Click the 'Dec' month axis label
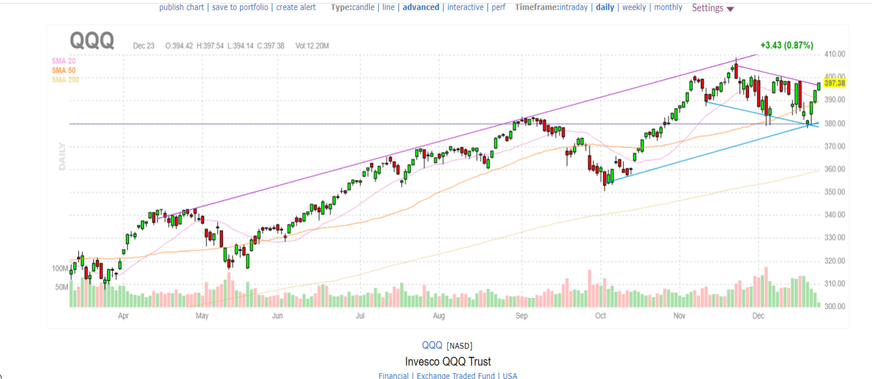872x379 pixels. (758, 316)
